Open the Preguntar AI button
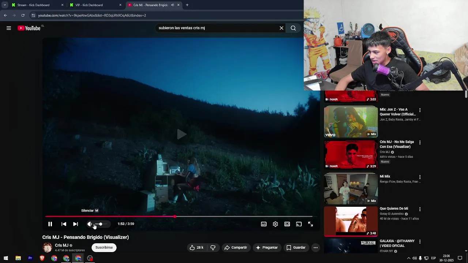The height and width of the screenshot is (263, 468). (267, 248)
